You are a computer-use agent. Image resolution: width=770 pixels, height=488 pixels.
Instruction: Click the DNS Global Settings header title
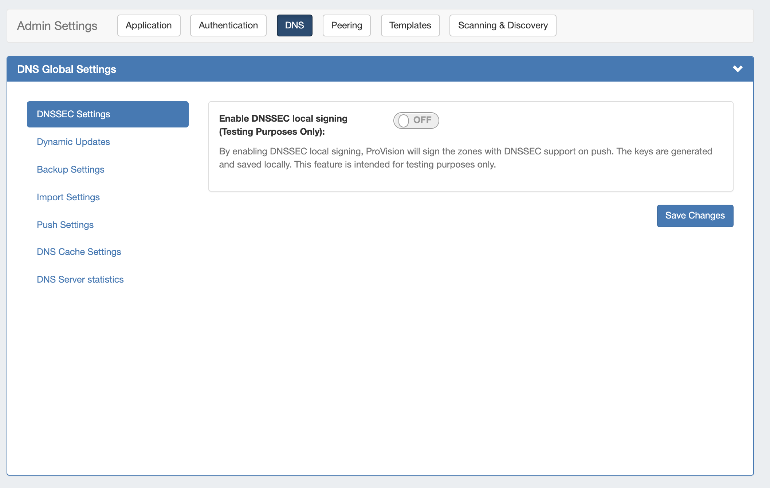(x=67, y=69)
